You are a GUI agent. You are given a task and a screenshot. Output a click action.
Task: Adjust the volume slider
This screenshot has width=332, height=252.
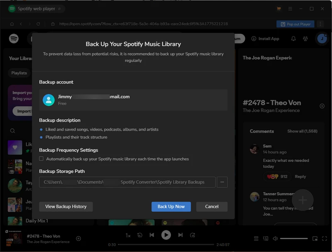pos(294,239)
